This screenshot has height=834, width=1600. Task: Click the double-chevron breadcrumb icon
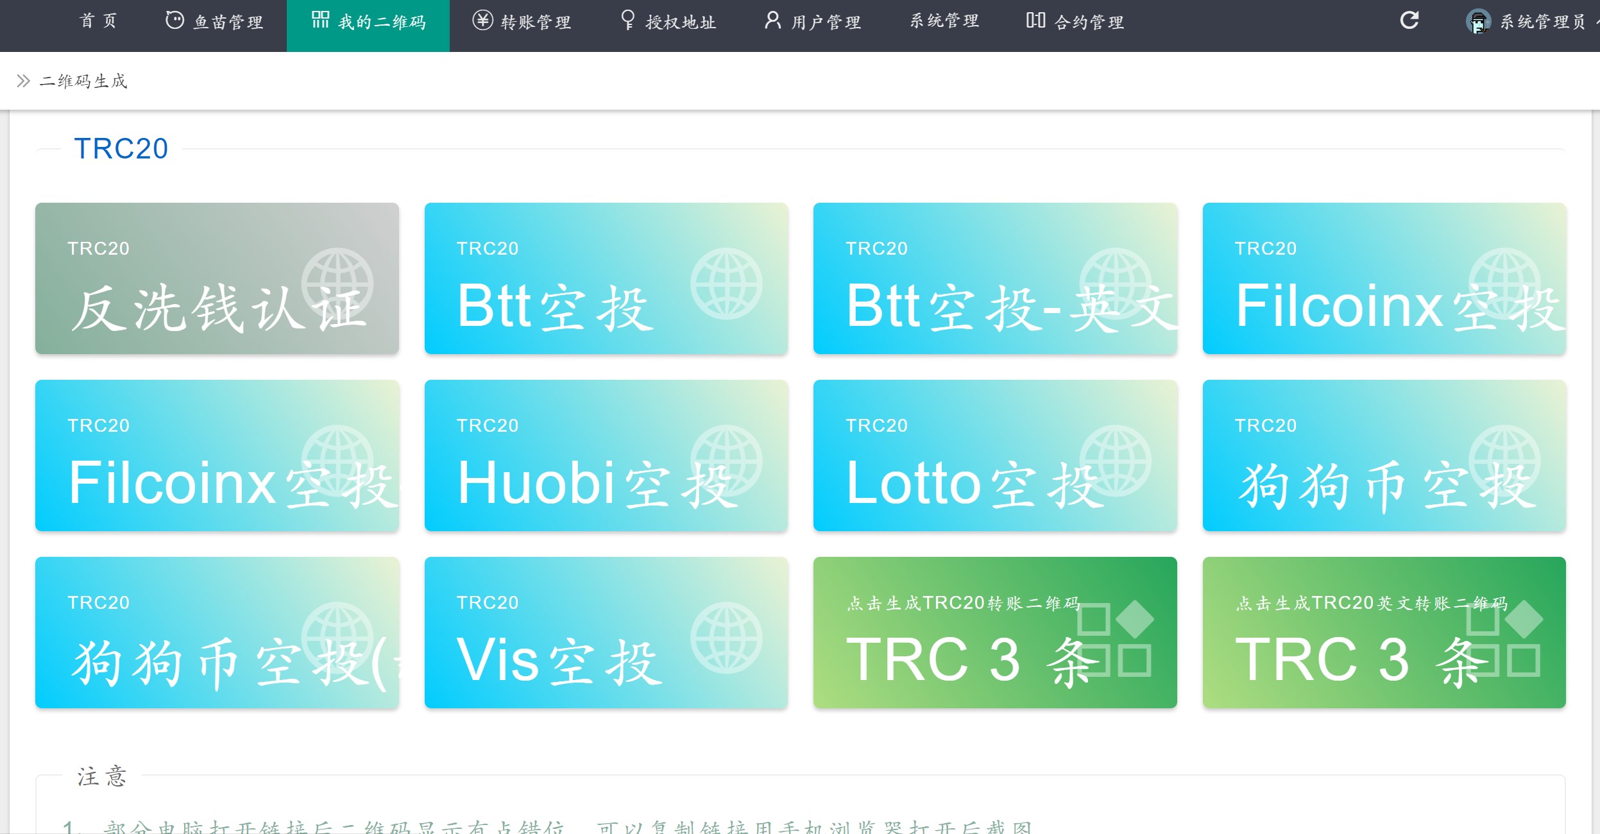coord(23,81)
